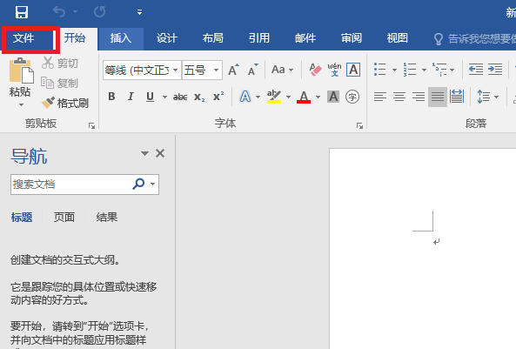The width and height of the screenshot is (516, 349).
Task: Click the Distributed alignment icon
Action: (x=457, y=97)
